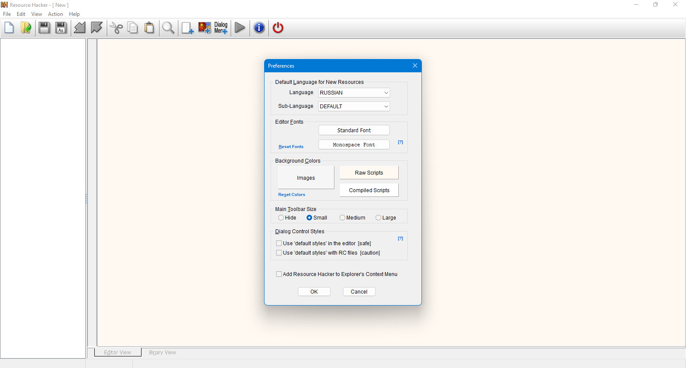This screenshot has width=686, height=368.
Task: Click the blue Information icon
Action: [259, 28]
